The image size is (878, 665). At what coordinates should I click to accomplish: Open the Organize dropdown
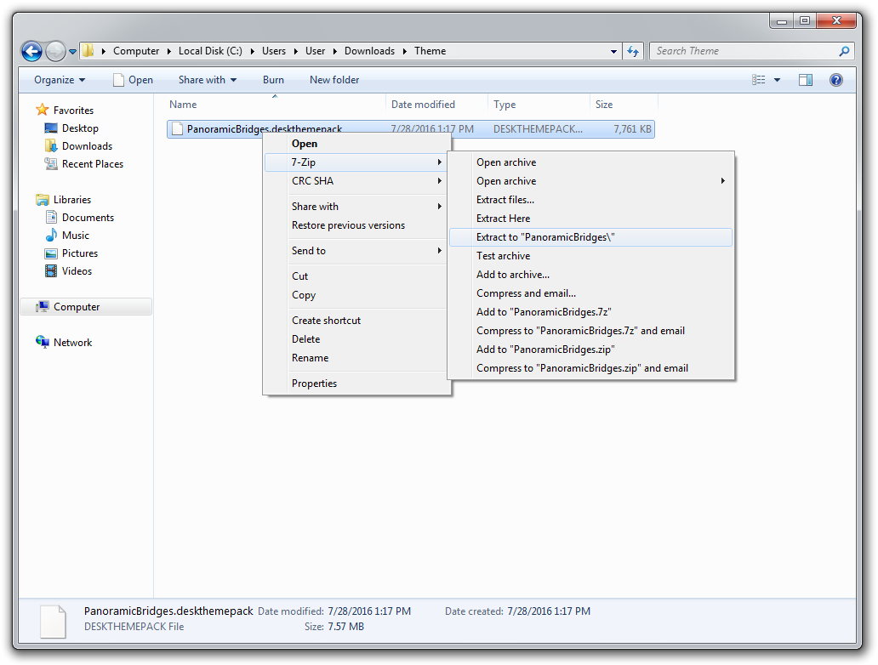pos(58,79)
